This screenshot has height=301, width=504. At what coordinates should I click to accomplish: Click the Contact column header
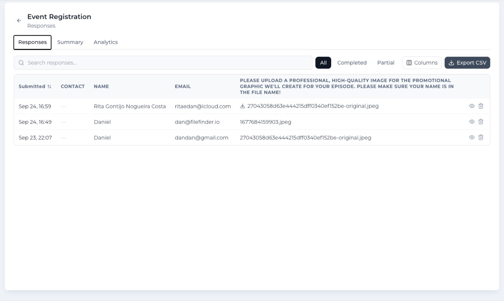pos(73,86)
